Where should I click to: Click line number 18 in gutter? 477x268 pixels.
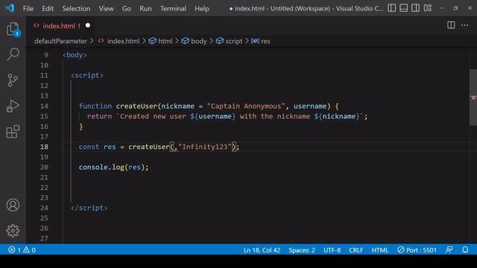pyautogui.click(x=44, y=147)
